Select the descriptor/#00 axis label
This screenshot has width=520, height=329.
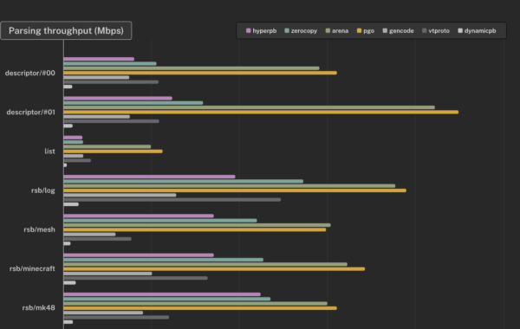click(29, 73)
